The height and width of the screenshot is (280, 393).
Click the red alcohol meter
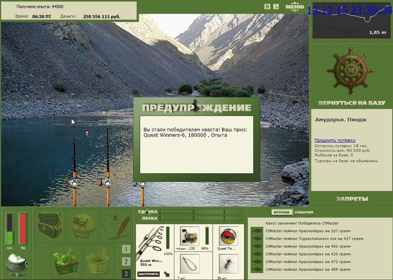(x=23, y=229)
